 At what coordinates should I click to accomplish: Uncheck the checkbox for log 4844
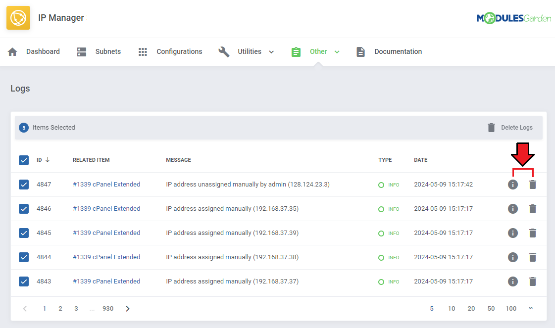(24, 257)
